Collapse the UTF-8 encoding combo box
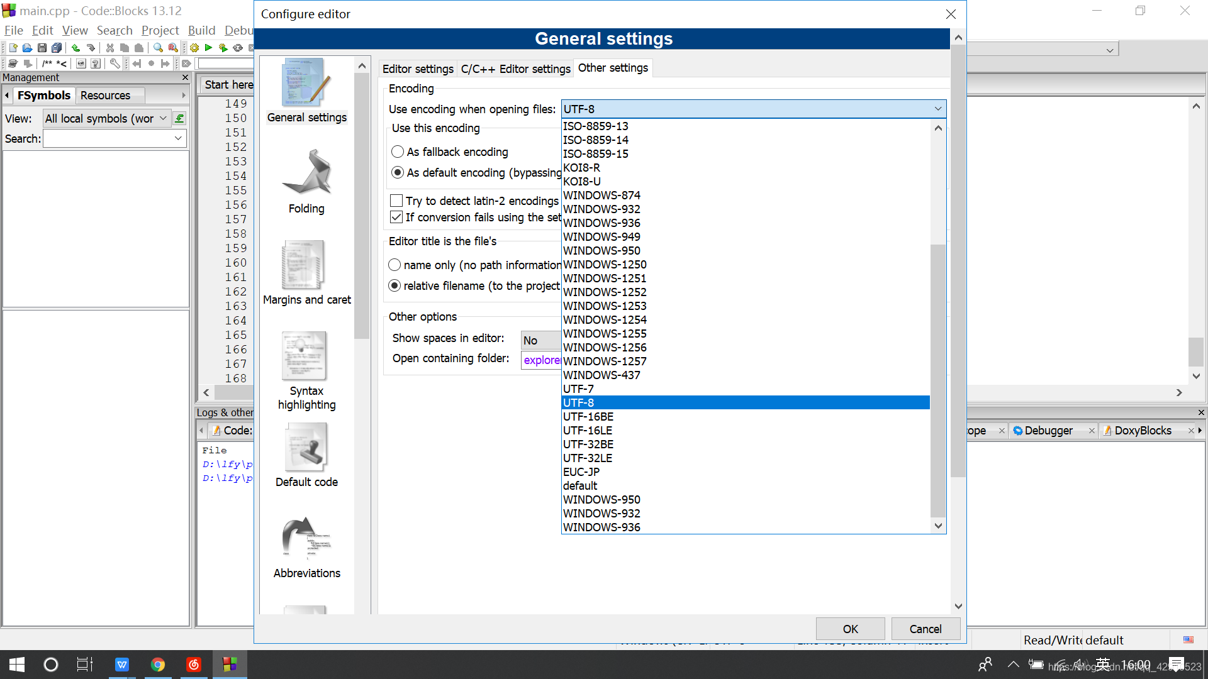 (x=937, y=109)
